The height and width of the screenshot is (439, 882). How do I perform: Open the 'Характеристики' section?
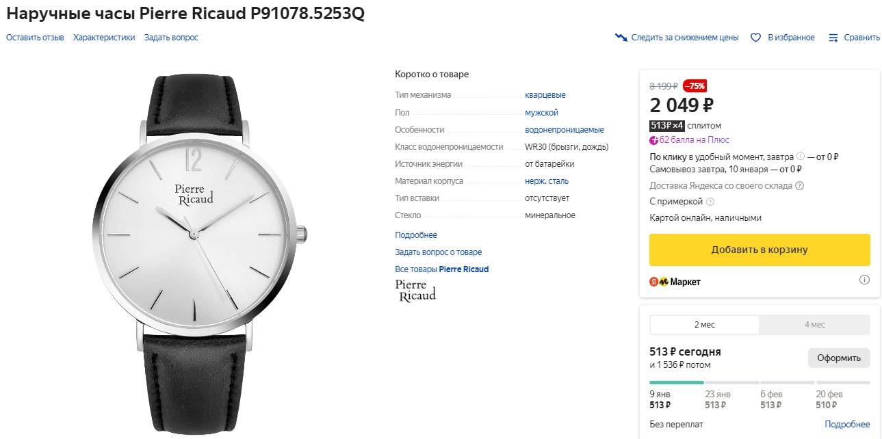click(104, 38)
